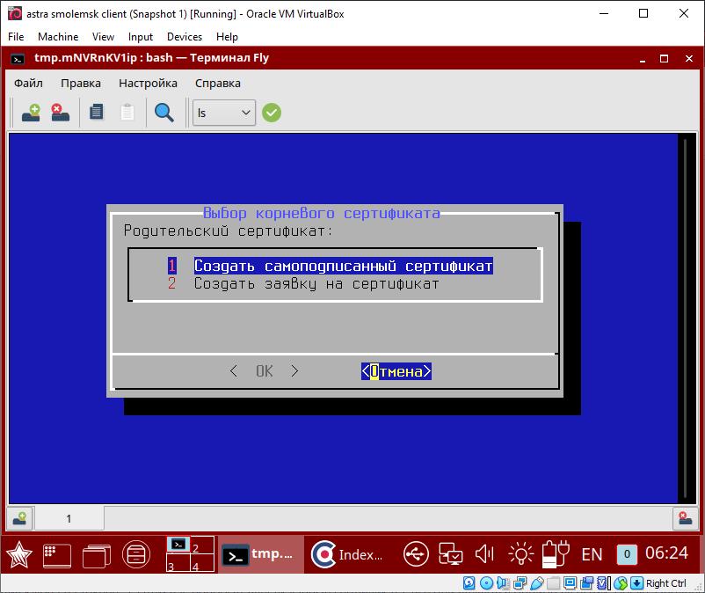Screen dimensions: 705x593
Task: Click the network connection tray icon
Action: pyautogui.click(x=451, y=554)
